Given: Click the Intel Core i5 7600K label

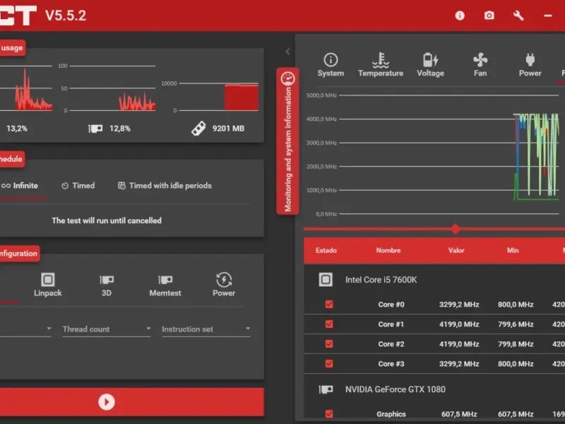Looking at the screenshot, I should tap(381, 279).
